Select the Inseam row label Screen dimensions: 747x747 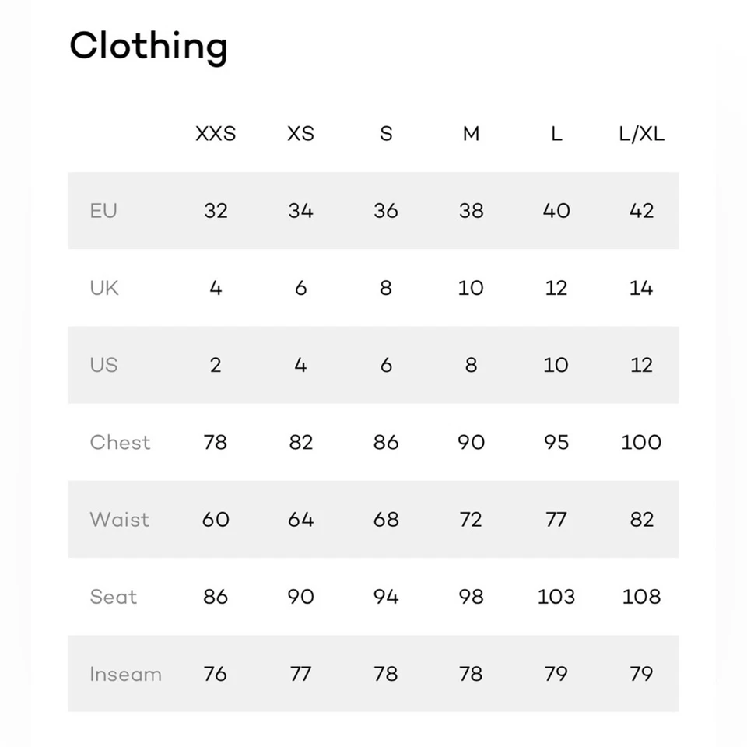pyautogui.click(x=125, y=674)
